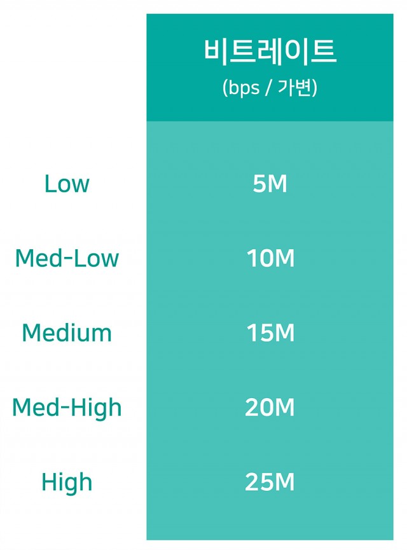The image size is (407, 550).
Task: Choose the Medium quality label
Action: (67, 333)
